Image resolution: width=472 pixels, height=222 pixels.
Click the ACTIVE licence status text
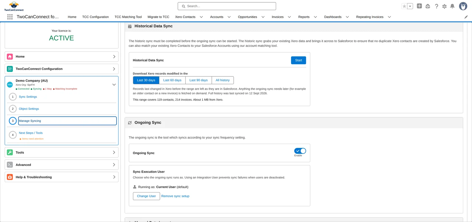[61, 38]
